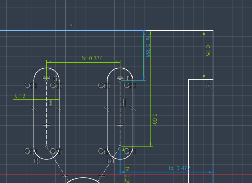Viewport: 252px width, 183px height.
Task: Click the red horizontal axis line
Action: coord(126,174)
